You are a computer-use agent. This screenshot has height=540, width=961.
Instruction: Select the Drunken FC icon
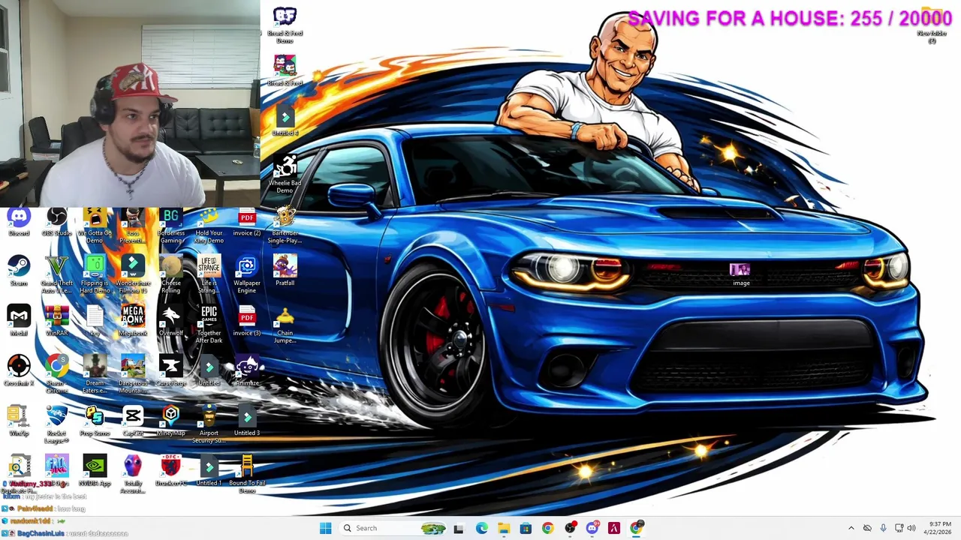(x=171, y=472)
